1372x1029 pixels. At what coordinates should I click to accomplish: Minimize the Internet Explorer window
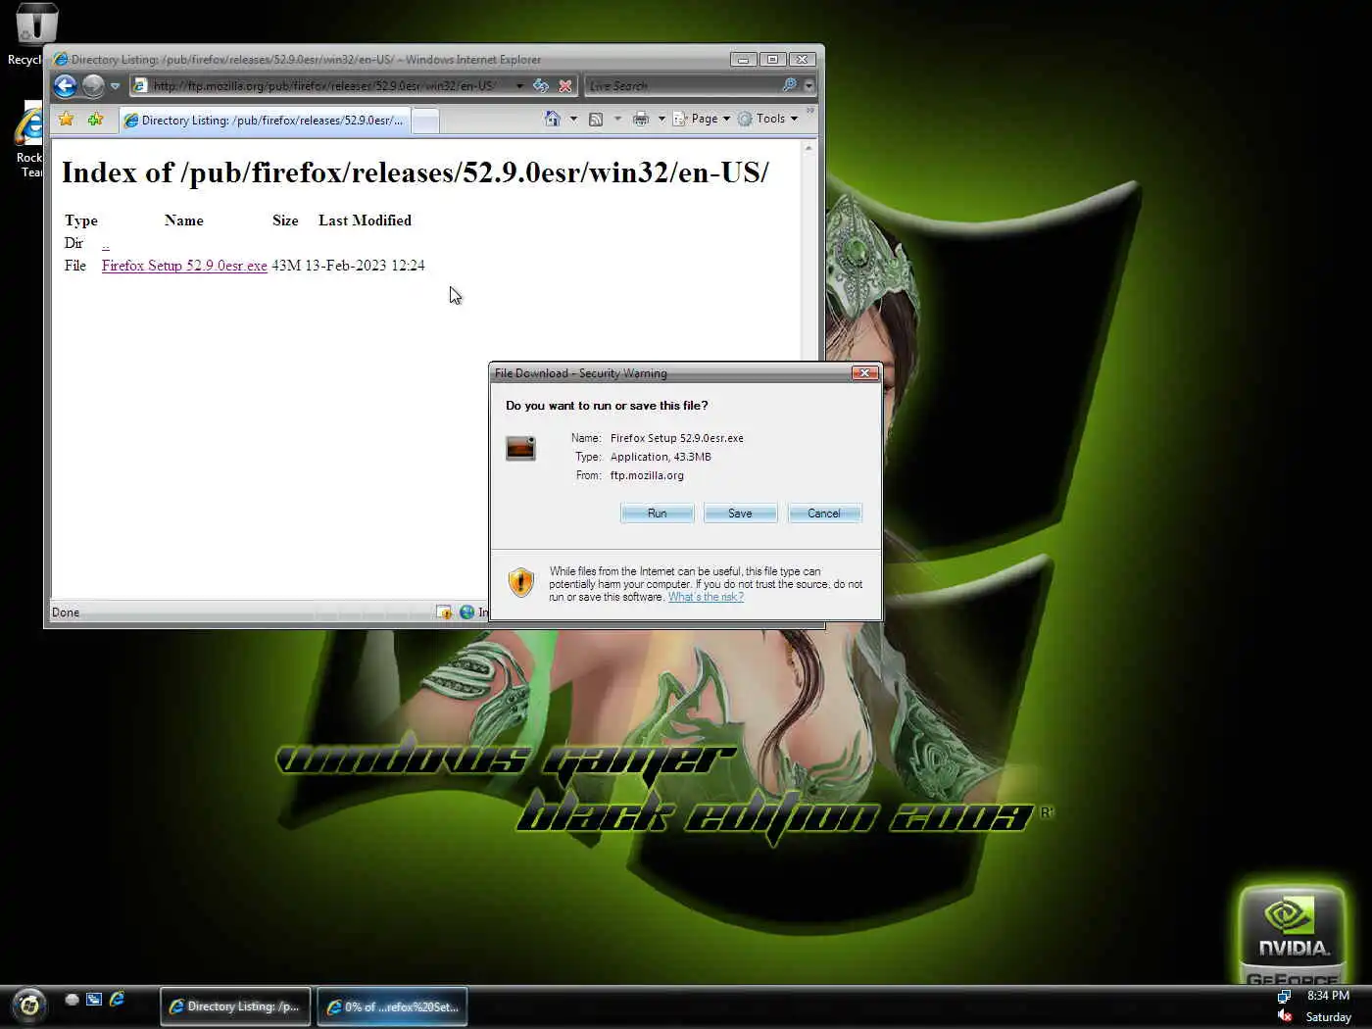[x=743, y=60]
